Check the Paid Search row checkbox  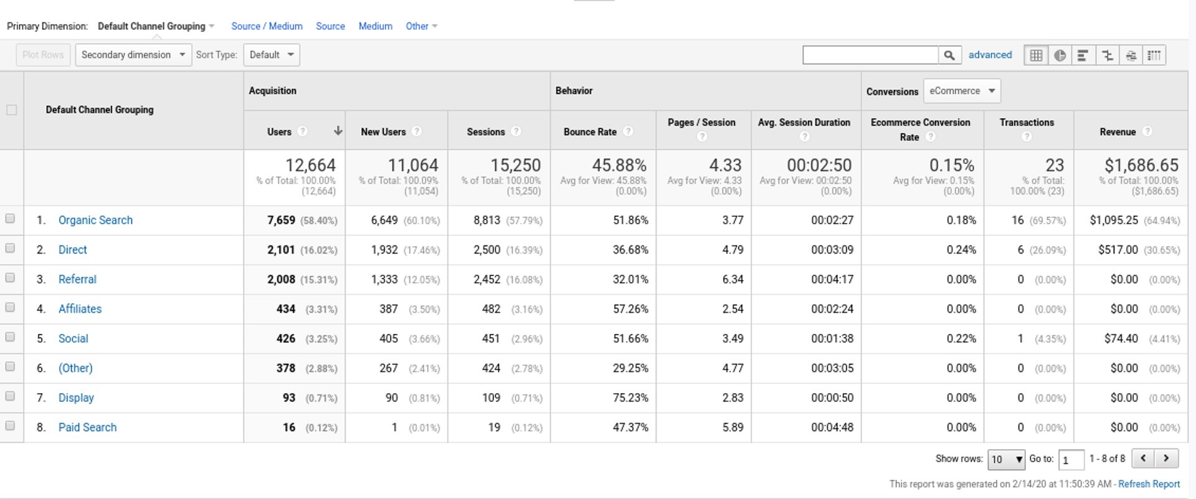[10, 425]
